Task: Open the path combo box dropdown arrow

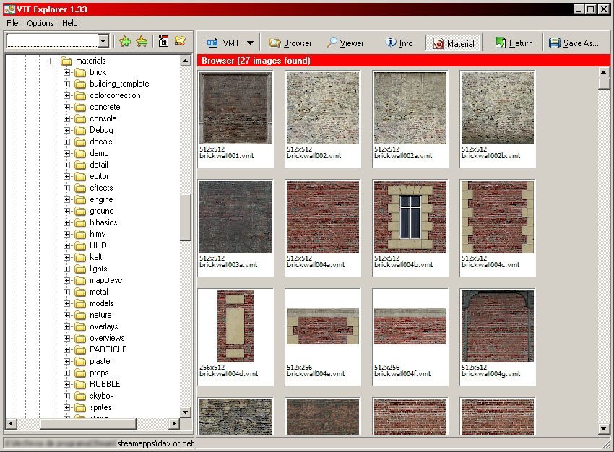Action: [x=103, y=40]
